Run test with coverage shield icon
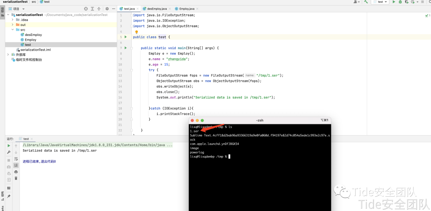The image size is (431, 211). coord(406,2)
